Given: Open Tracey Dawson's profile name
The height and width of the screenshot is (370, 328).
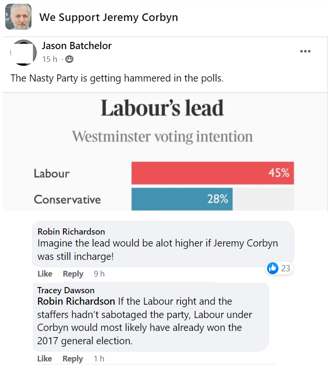Looking at the screenshot, I should pyautogui.click(x=66, y=290).
